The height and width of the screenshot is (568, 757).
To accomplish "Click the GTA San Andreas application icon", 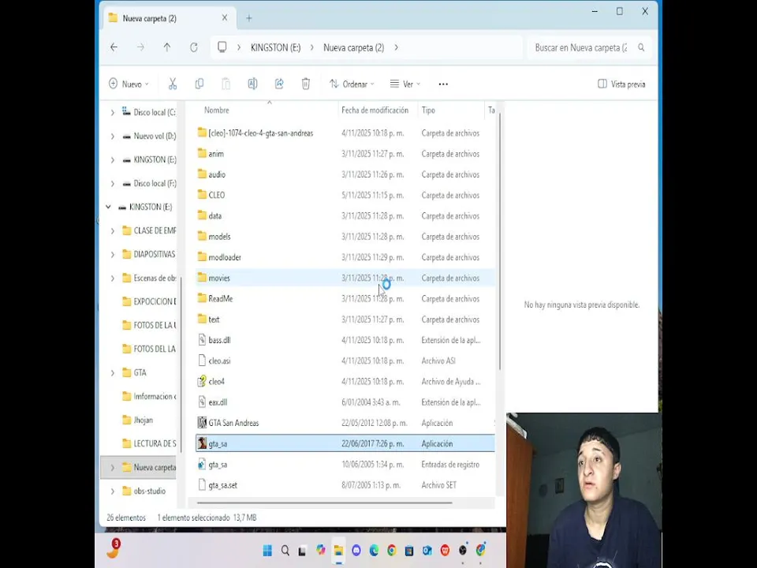I will [203, 423].
